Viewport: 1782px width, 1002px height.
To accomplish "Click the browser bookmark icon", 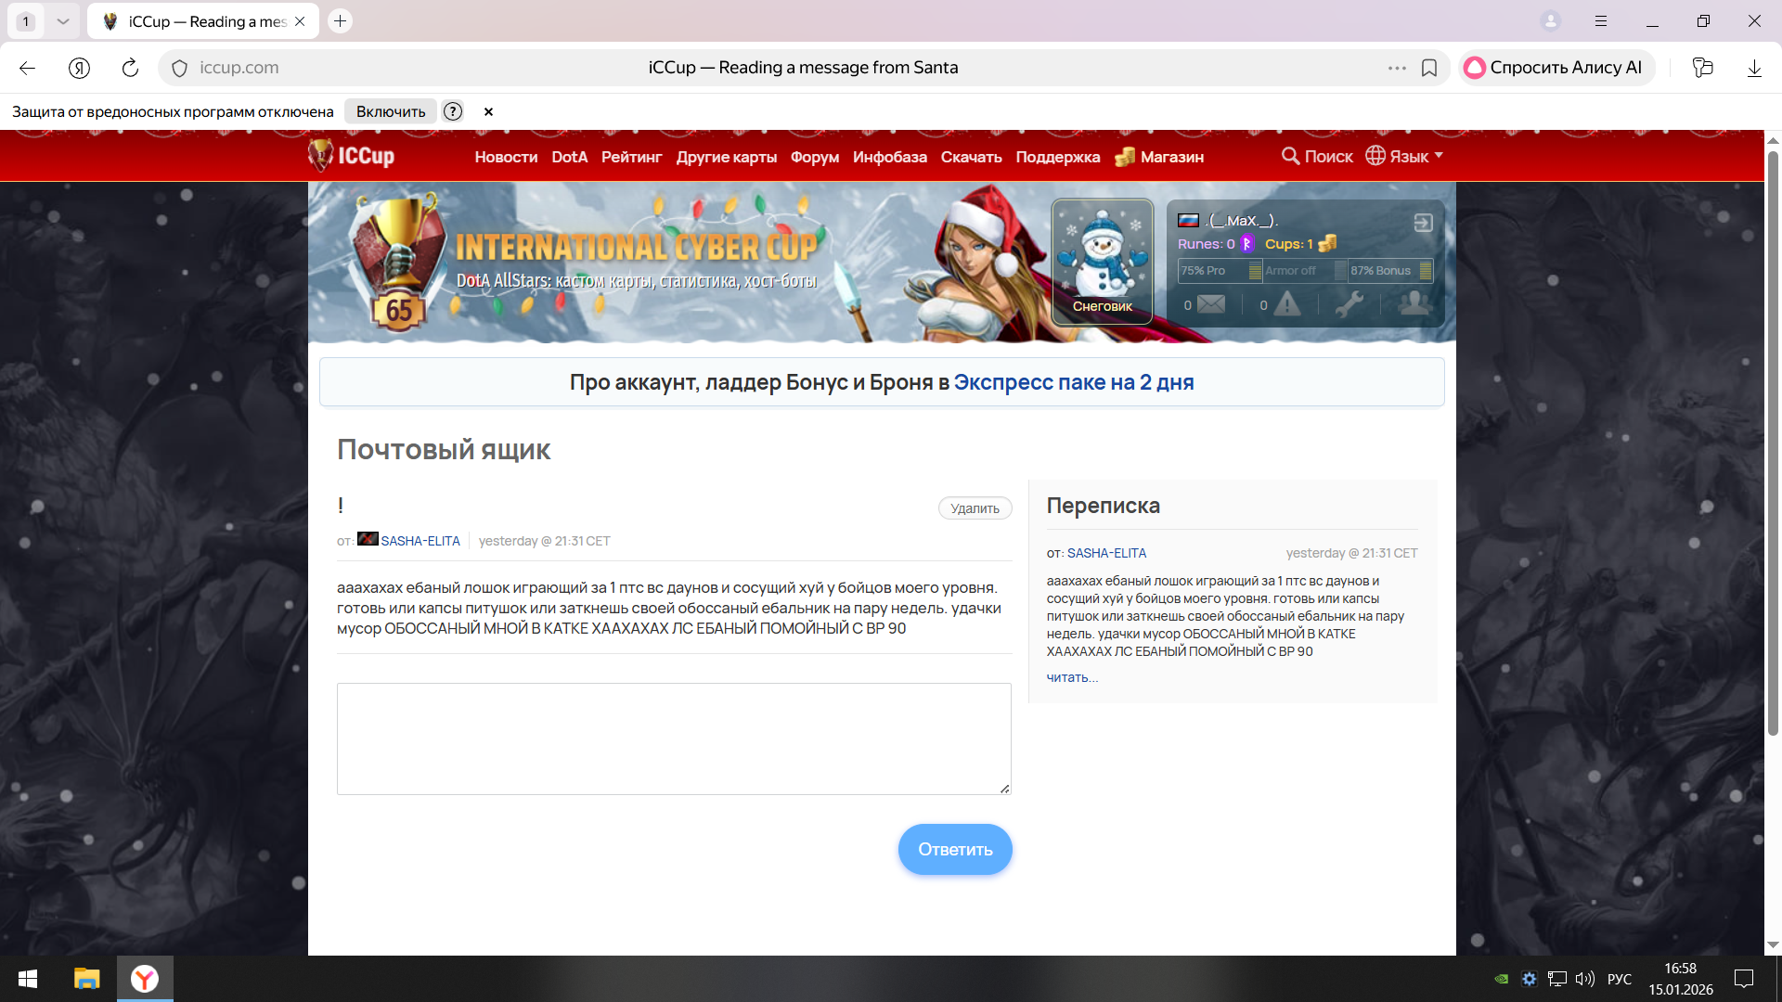I will coord(1429,68).
